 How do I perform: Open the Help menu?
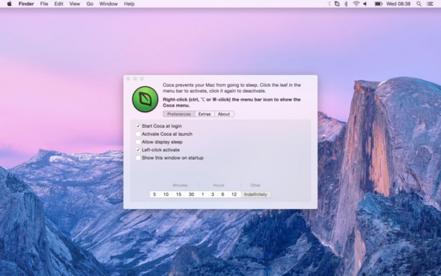[x=129, y=4]
